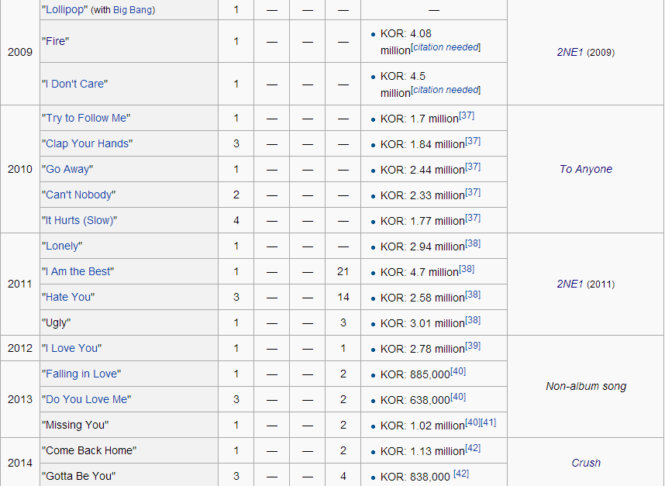Select the 2011 year cell
Screen dimensions: 665x486
pyautogui.click(x=20, y=284)
